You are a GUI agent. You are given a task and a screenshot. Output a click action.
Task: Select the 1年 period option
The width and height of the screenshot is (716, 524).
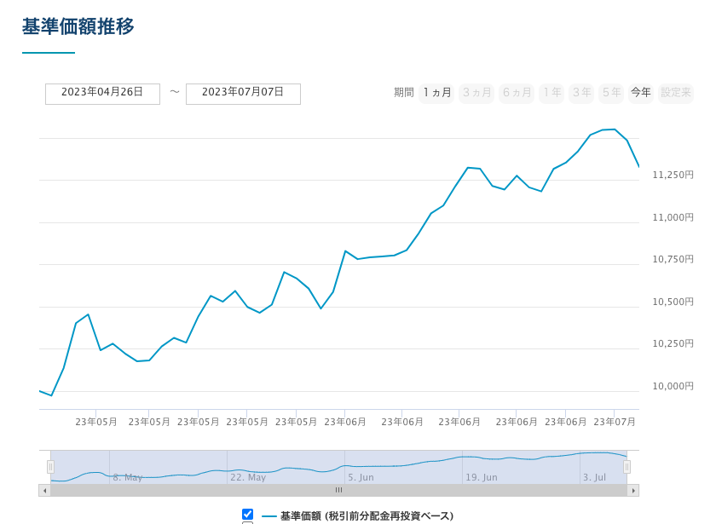click(x=552, y=93)
